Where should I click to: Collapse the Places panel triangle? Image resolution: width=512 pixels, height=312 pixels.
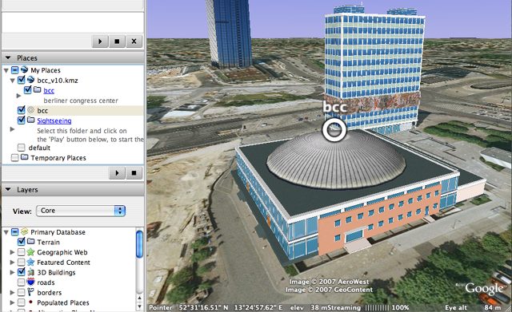(x=8, y=58)
